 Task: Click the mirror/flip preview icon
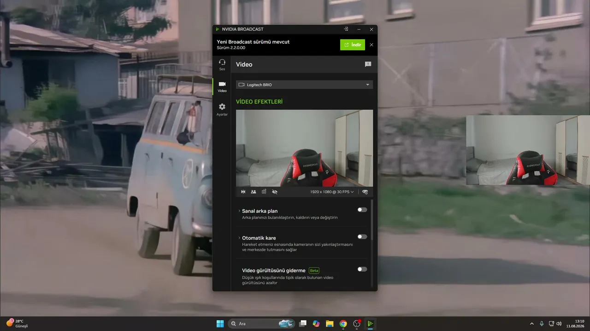click(x=243, y=192)
